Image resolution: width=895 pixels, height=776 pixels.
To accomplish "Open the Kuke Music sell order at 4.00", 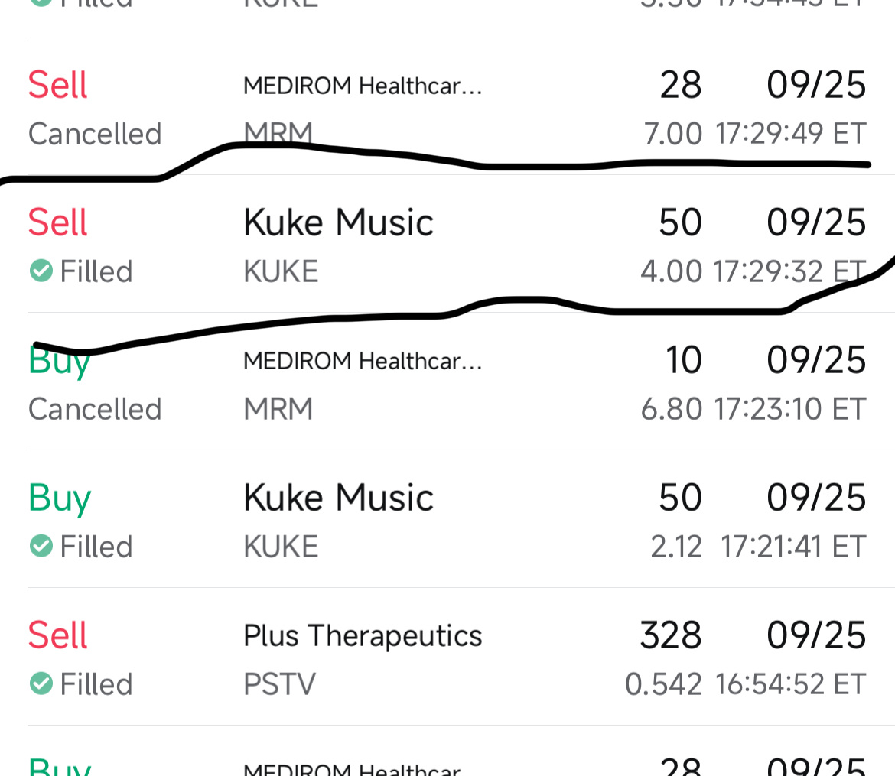I will point(447,244).
